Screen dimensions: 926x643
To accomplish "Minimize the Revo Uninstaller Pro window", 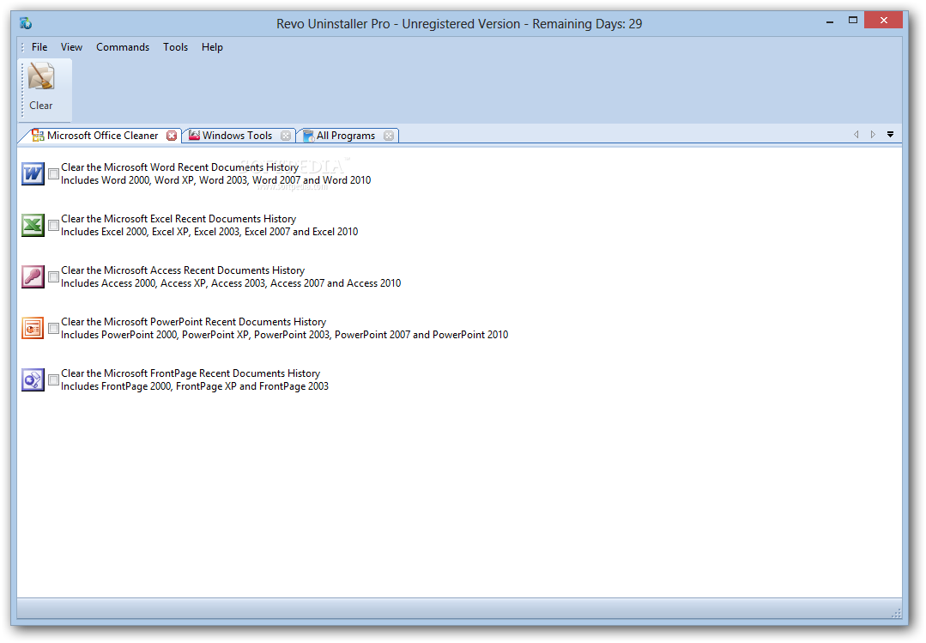I will 830,21.
